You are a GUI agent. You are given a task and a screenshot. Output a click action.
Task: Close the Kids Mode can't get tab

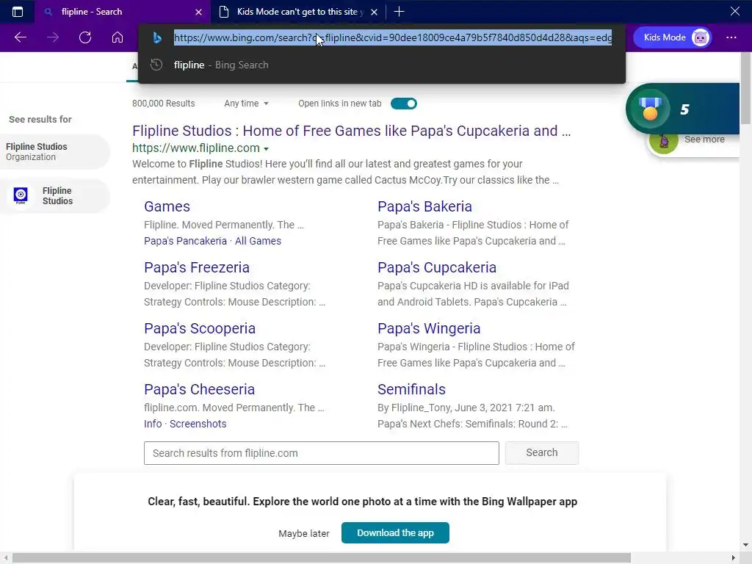[374, 12]
